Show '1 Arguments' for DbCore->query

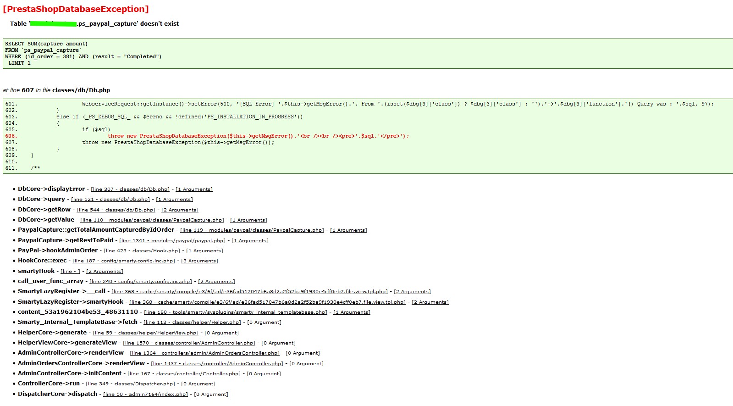174,200
